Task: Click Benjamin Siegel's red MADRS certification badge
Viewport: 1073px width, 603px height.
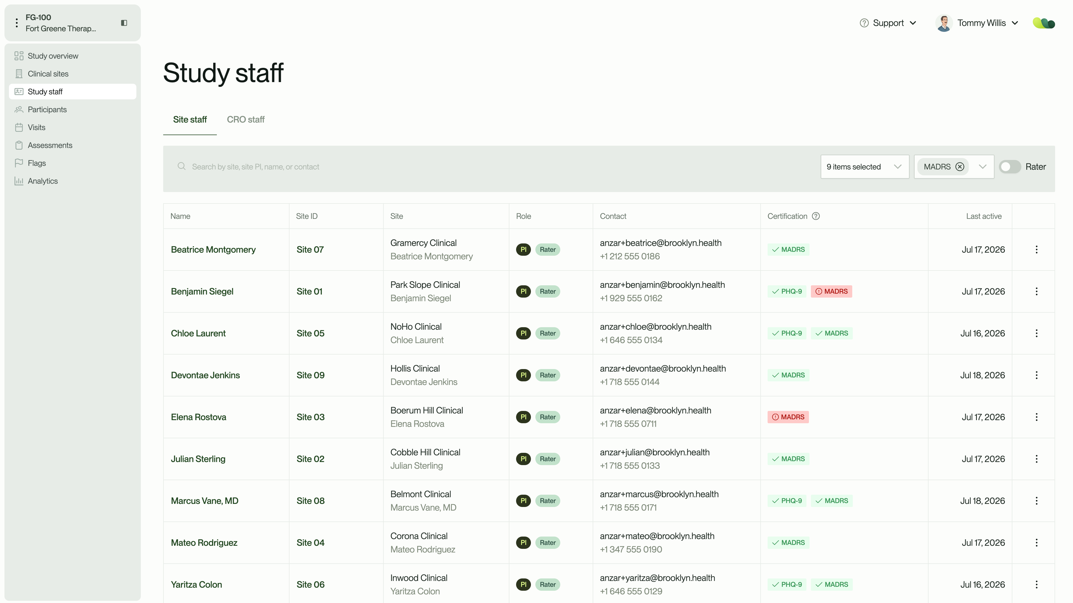Action: 831,291
